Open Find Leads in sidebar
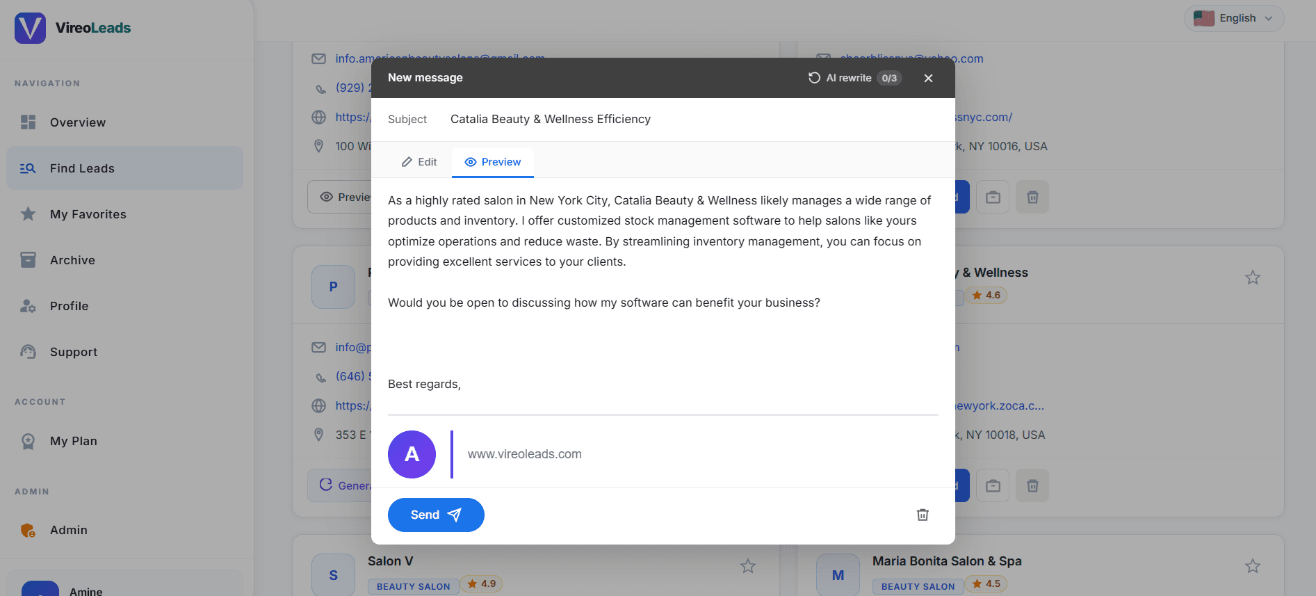 [x=125, y=168]
